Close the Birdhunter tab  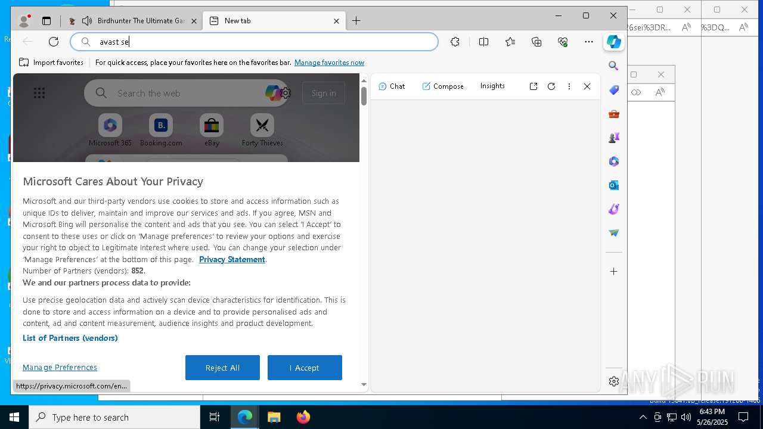point(194,21)
